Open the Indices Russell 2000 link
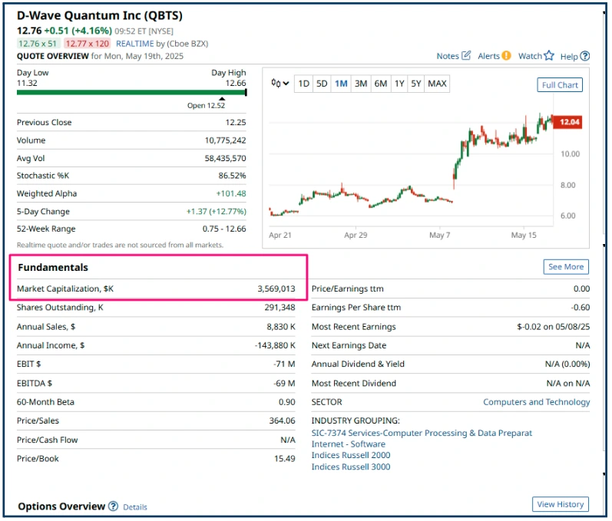 pyautogui.click(x=350, y=455)
